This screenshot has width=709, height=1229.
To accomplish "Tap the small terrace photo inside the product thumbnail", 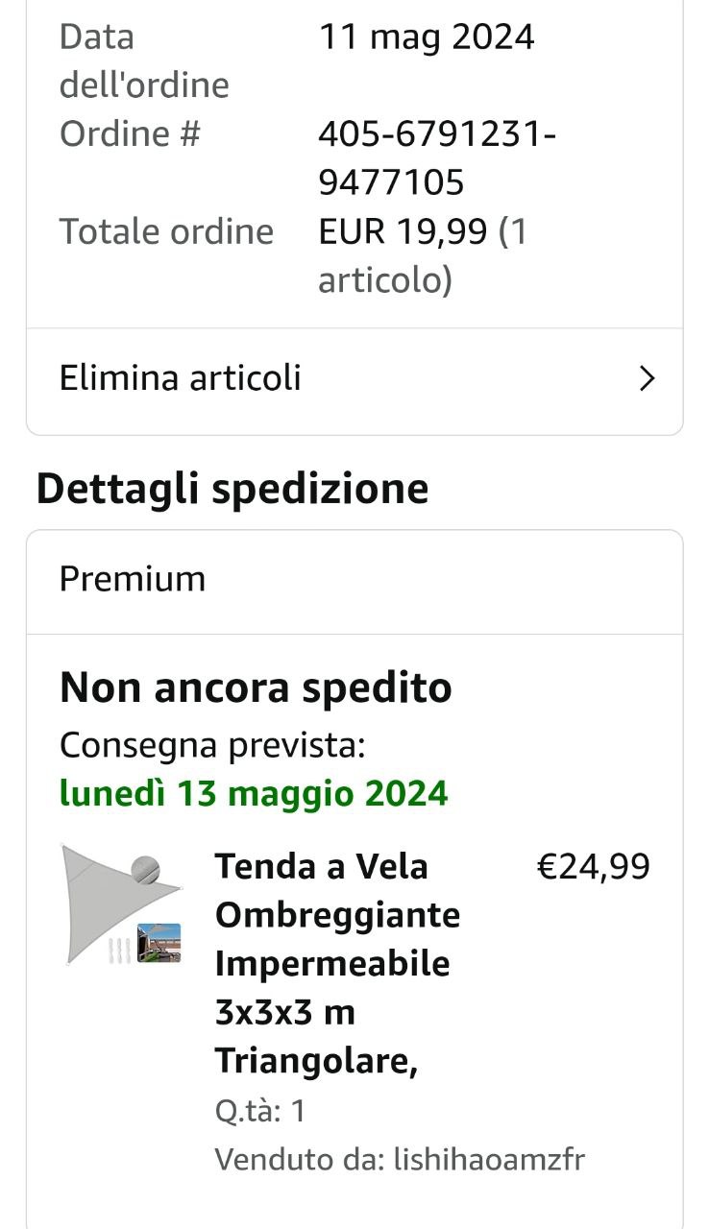I will pyautogui.click(x=159, y=943).
